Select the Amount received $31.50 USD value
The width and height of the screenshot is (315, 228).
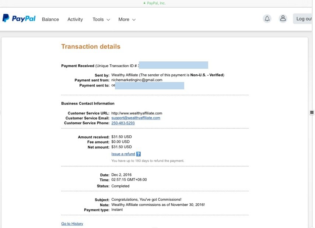point(122,137)
